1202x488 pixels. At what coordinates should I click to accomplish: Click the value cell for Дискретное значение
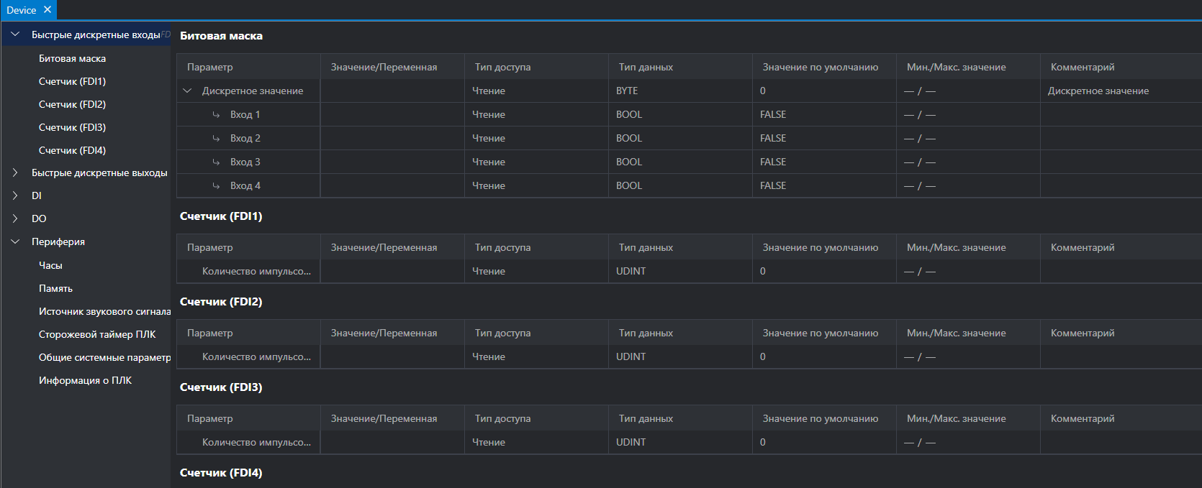[x=392, y=91]
